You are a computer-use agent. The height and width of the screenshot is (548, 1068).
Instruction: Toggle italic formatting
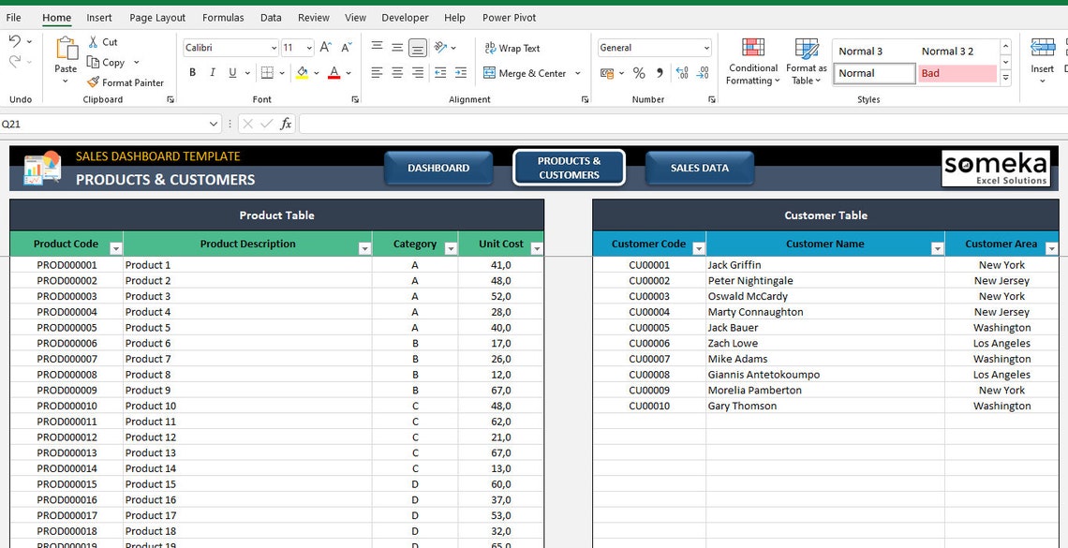pos(212,72)
